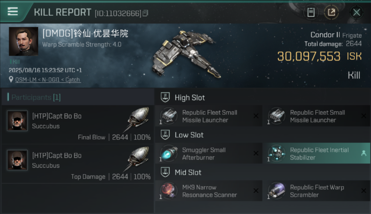Screen dimensions: 371x214
Task: Close the kill report window
Action: [x=356, y=12]
